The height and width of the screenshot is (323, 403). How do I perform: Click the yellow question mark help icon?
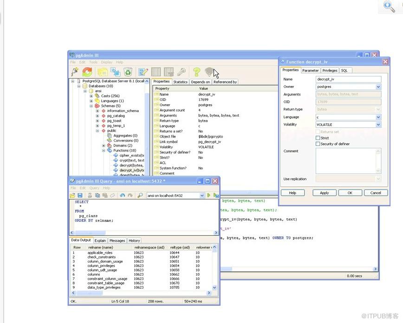[x=196, y=72]
